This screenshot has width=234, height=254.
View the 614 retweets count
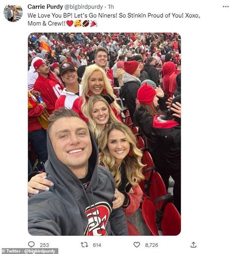pyautogui.click(x=97, y=245)
